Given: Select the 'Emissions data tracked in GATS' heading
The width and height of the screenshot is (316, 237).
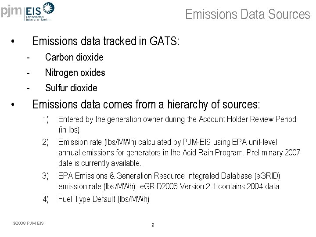Looking at the screenshot, I should pyautogui.click(x=106, y=42).
